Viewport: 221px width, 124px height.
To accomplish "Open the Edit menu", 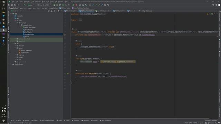I will [17, 2].
